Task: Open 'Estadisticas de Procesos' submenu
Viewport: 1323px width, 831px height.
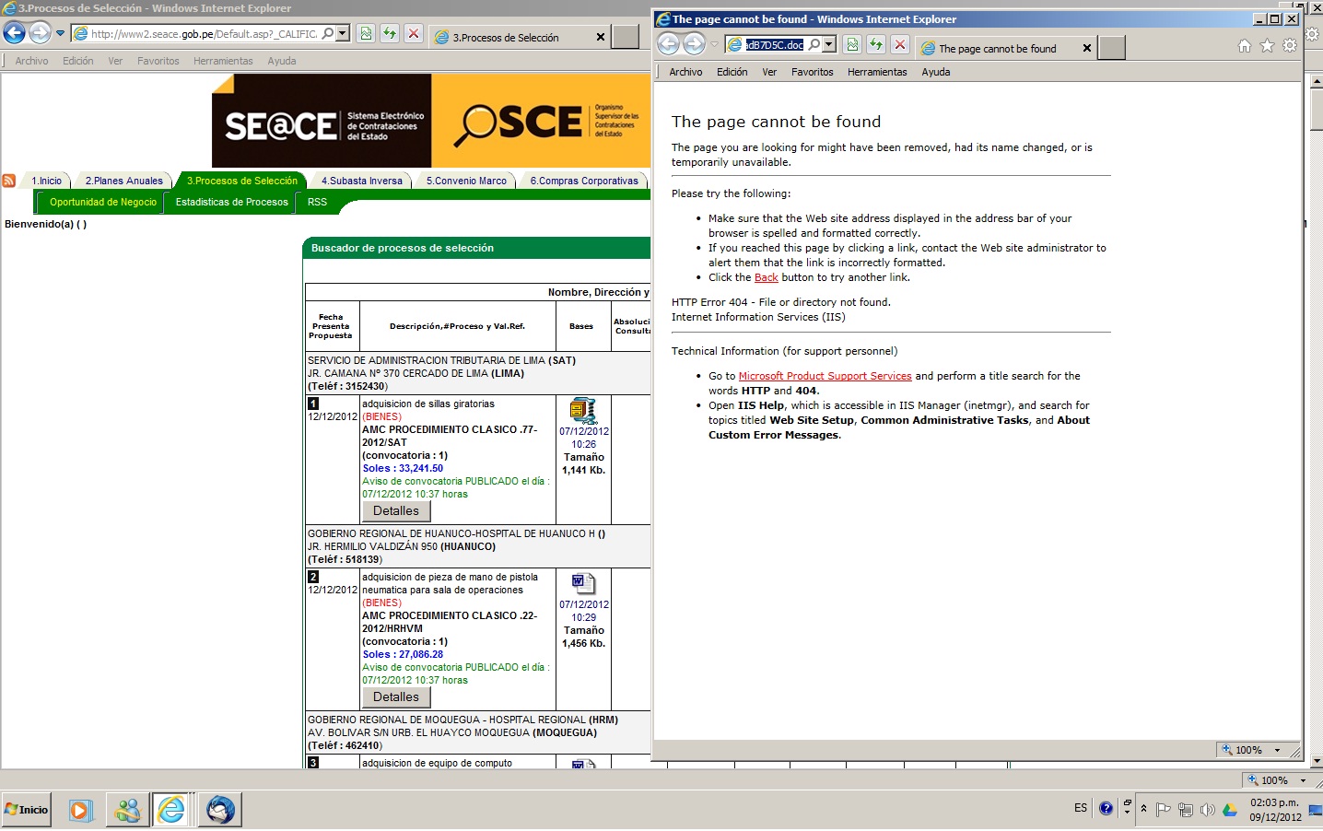Action: point(231,202)
